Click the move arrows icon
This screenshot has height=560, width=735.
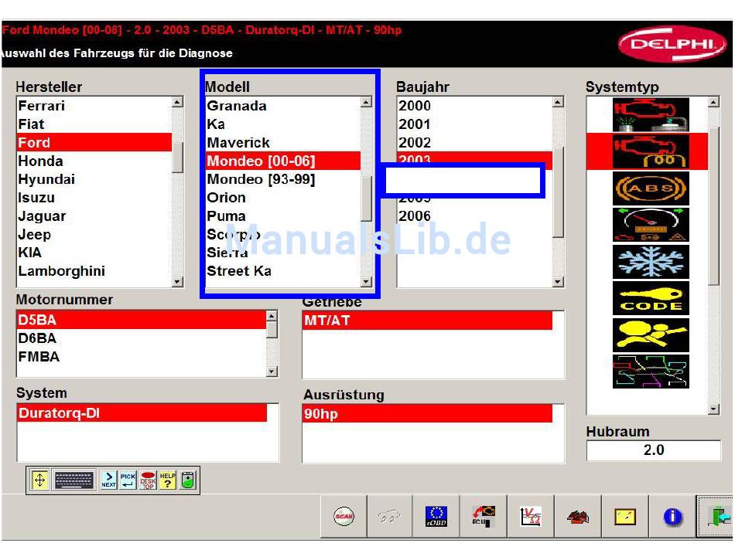39,480
